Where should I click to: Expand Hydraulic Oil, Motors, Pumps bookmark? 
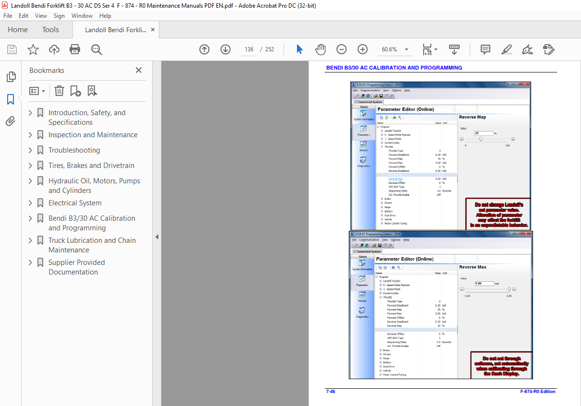tap(31, 181)
